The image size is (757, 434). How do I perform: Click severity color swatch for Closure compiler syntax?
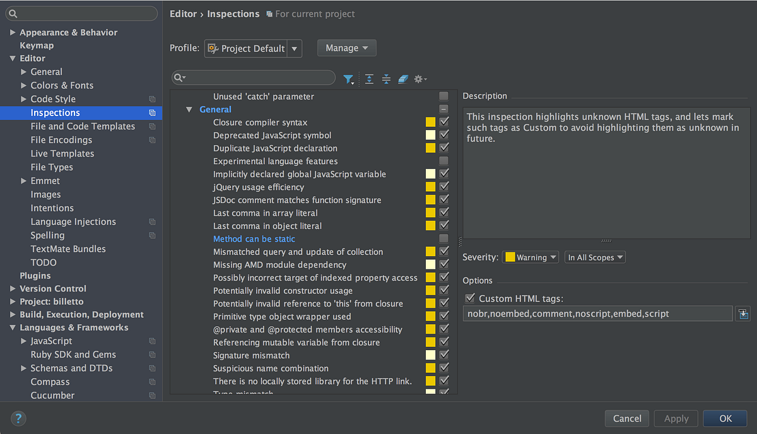(430, 122)
